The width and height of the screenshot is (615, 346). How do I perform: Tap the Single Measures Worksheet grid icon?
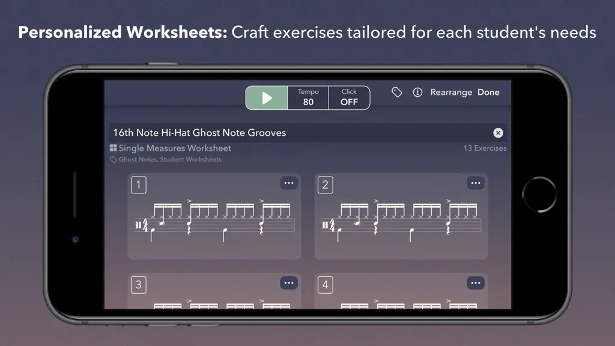[113, 148]
